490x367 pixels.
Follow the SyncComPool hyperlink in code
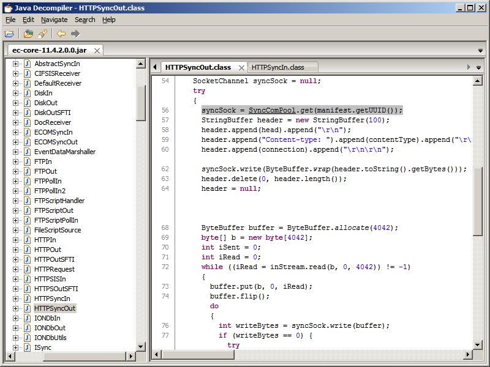coord(272,110)
